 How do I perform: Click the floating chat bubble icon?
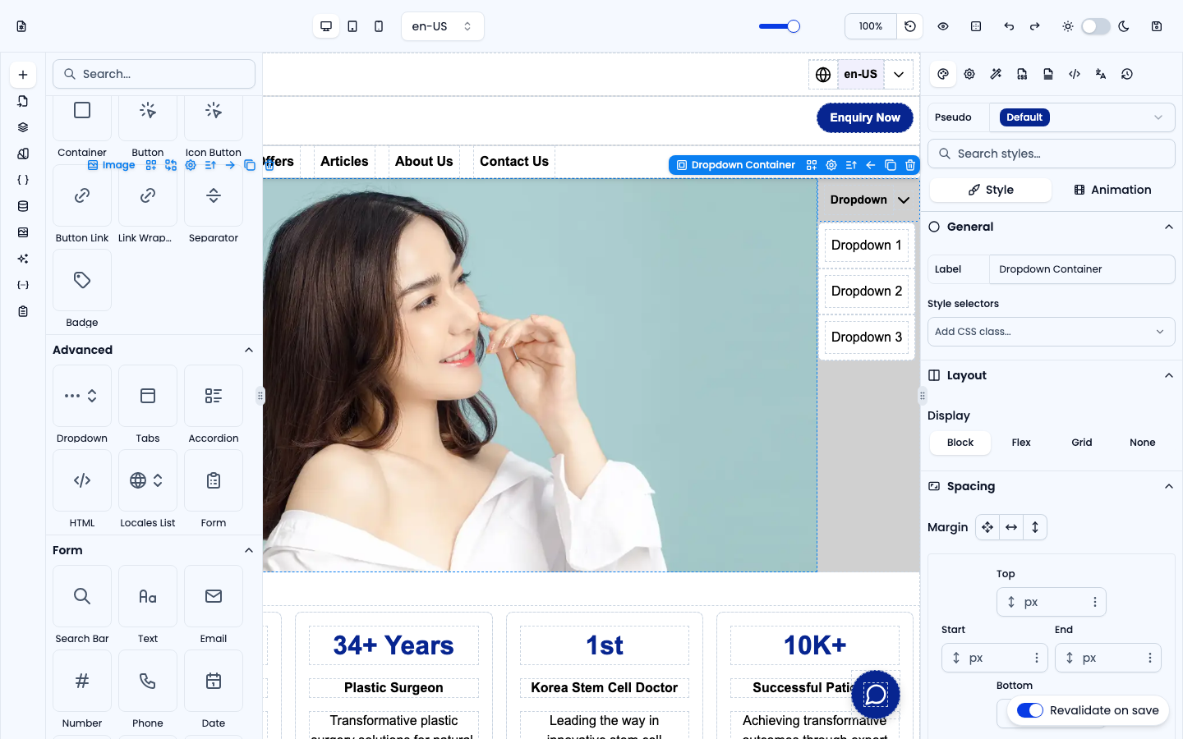point(876,695)
